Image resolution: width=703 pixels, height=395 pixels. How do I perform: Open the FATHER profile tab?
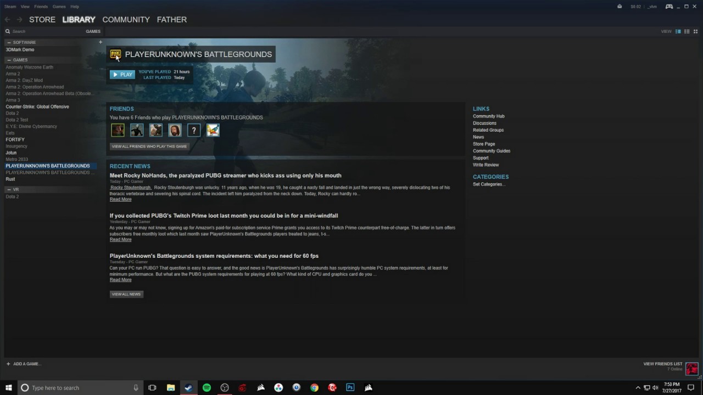172,19
